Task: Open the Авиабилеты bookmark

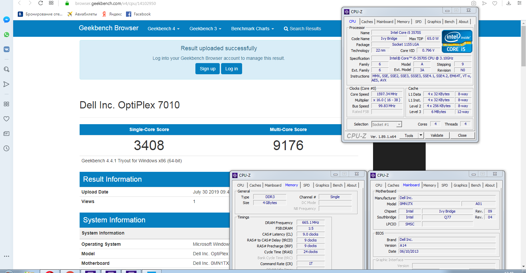Action: point(82,14)
